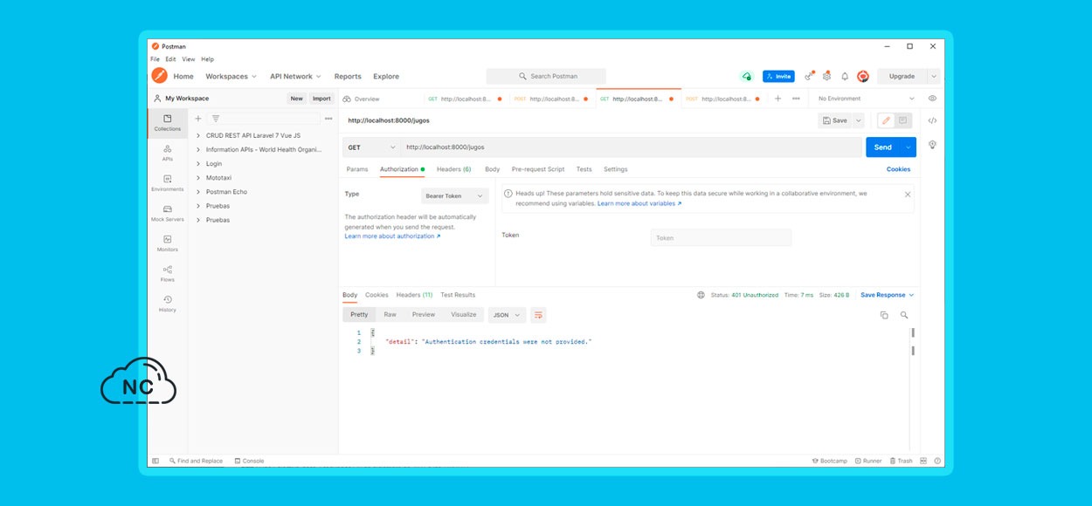Open Trash in the status bar
This screenshot has width=1092, height=506.
pos(901,461)
